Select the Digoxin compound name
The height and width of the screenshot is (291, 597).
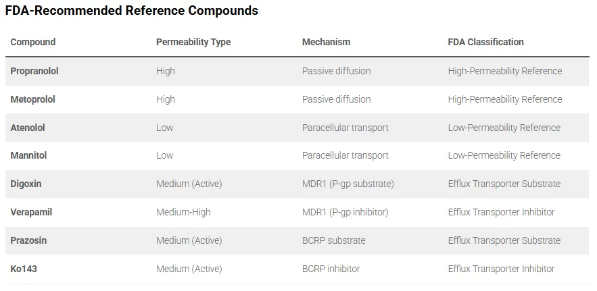(x=26, y=184)
